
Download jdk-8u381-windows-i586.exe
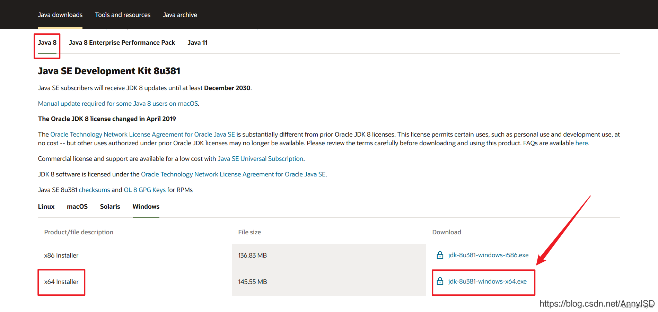point(488,255)
